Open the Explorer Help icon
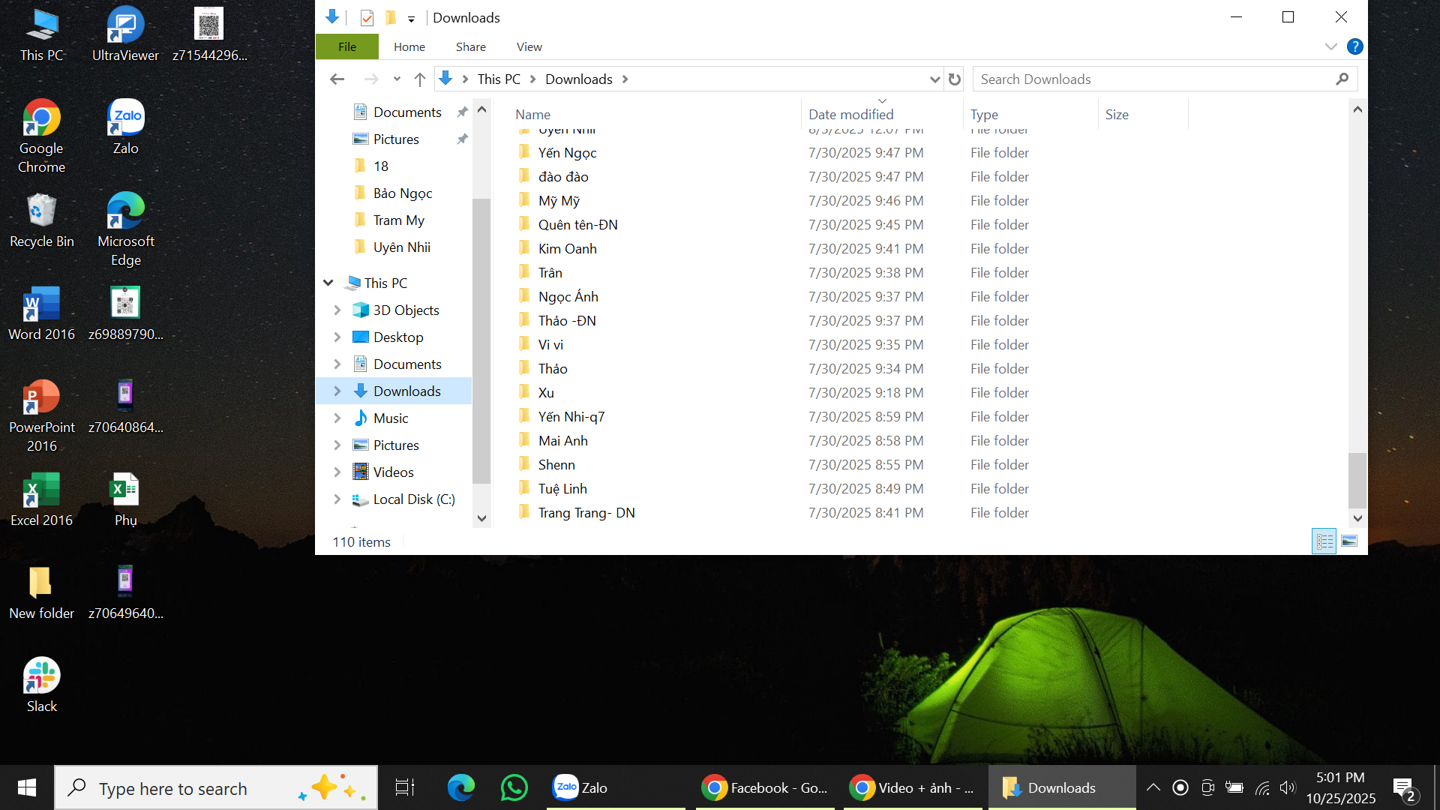 (x=1354, y=46)
